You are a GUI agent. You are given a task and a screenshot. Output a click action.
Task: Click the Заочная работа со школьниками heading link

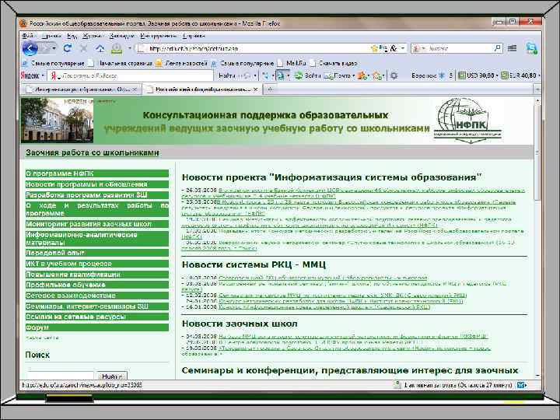pyautogui.click(x=92, y=153)
